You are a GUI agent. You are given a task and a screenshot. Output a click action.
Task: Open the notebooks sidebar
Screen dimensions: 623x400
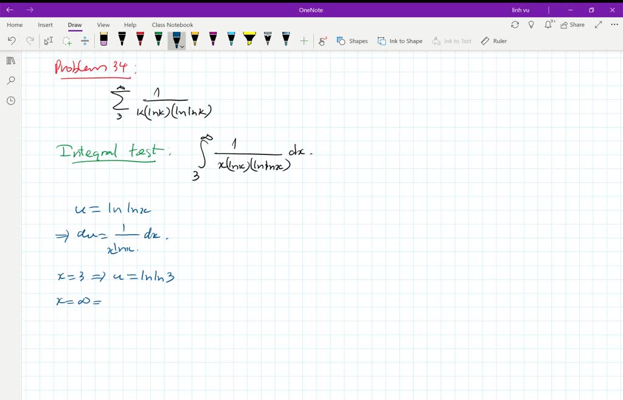click(10, 61)
